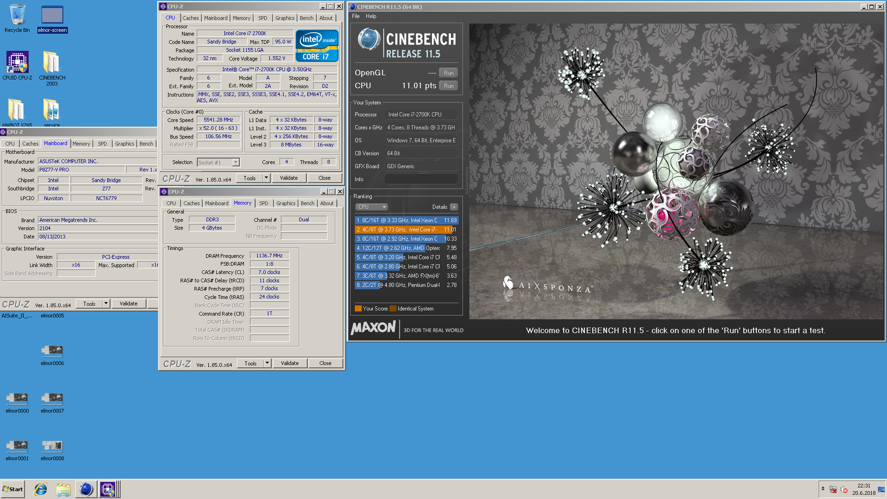Click Validate in the top CPU-Z window
The image size is (887, 499).
[x=289, y=178]
